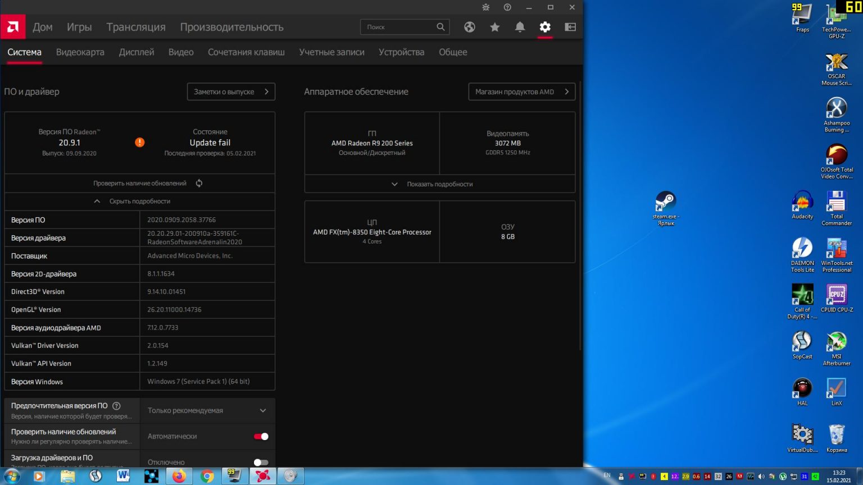Switch to the Учетные записи tab

click(331, 52)
